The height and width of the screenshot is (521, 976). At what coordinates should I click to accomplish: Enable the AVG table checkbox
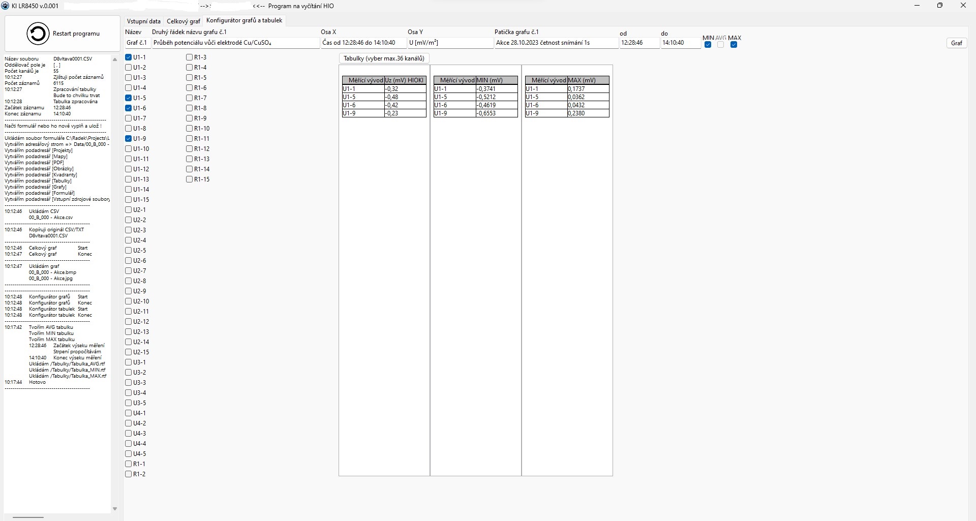[x=720, y=45]
